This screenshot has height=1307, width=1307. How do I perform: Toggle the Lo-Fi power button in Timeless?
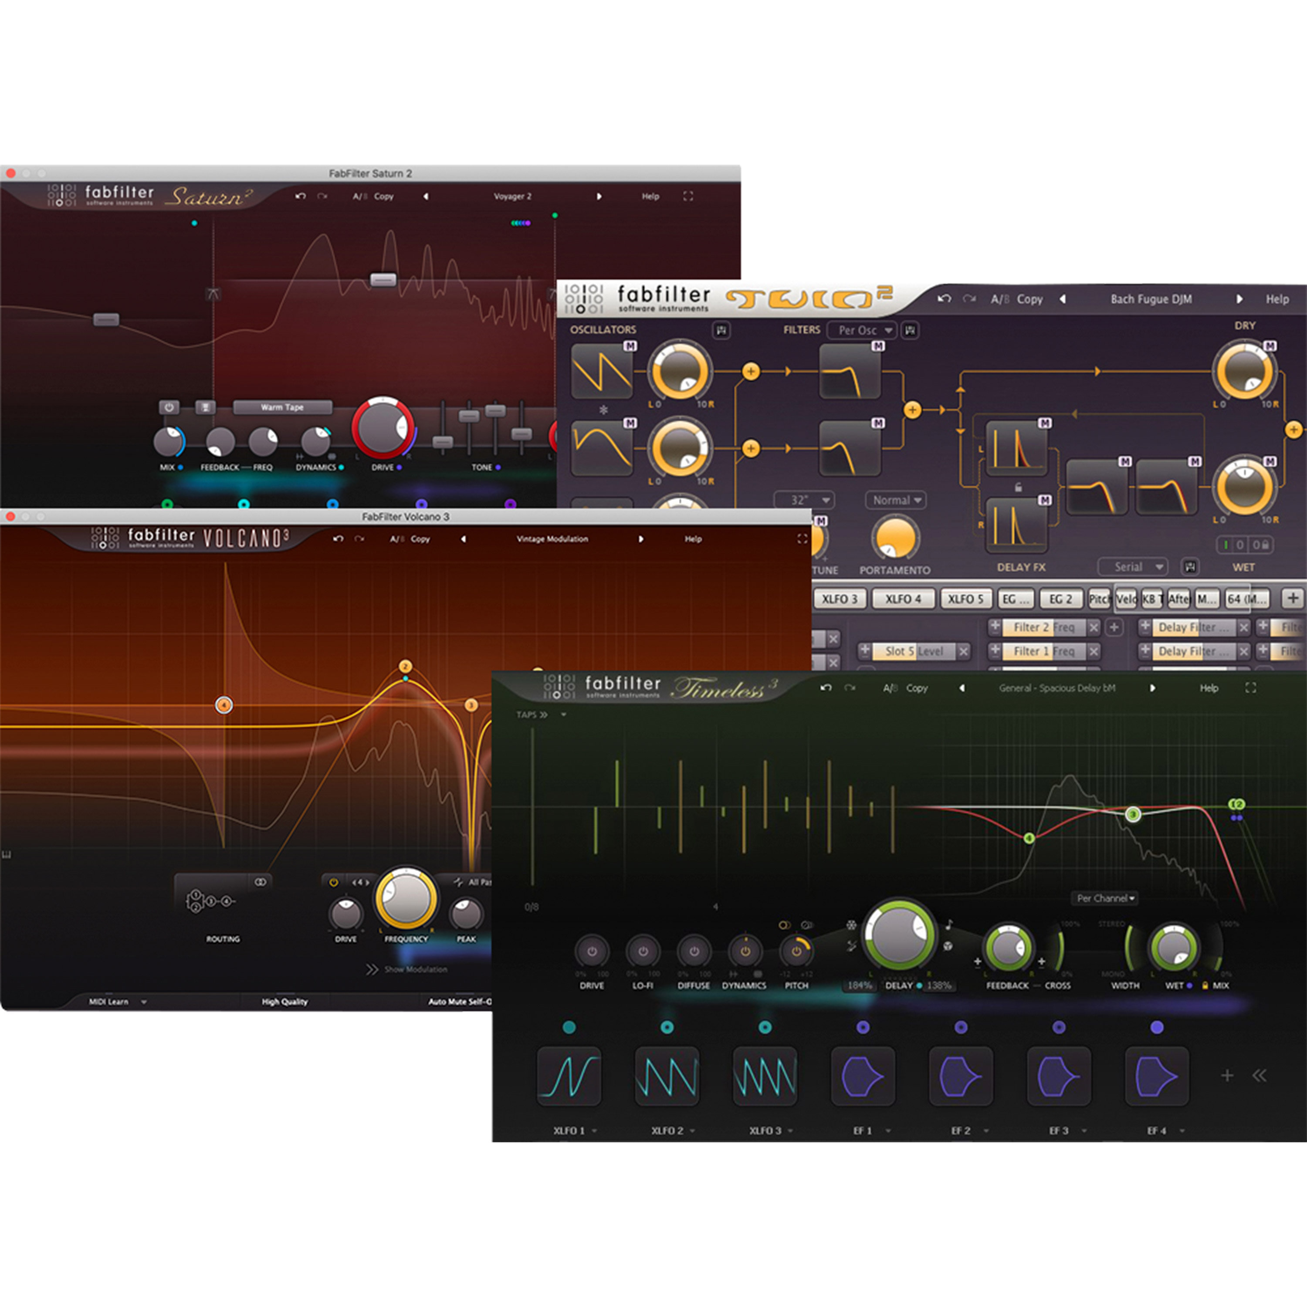[643, 951]
